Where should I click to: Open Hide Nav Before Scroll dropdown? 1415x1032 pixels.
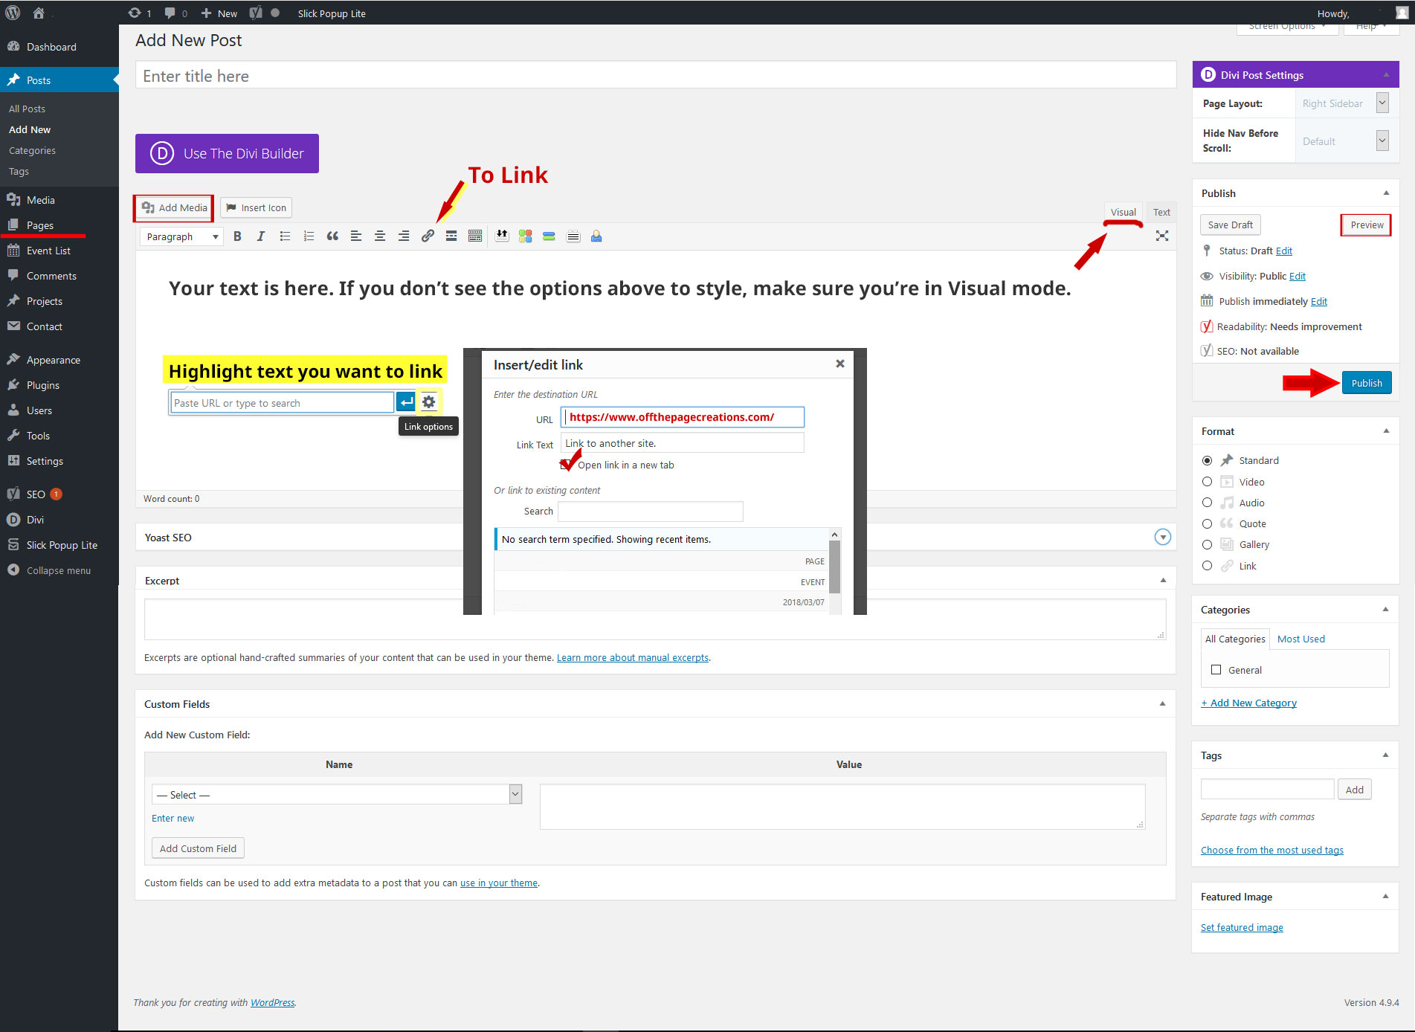(1345, 141)
